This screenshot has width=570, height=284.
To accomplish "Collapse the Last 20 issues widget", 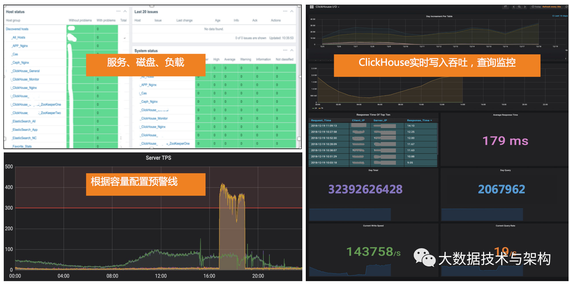I will click(292, 11).
